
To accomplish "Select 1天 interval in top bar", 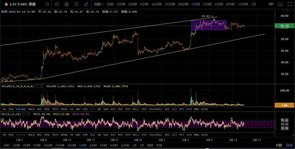I will click(x=254, y=4).
